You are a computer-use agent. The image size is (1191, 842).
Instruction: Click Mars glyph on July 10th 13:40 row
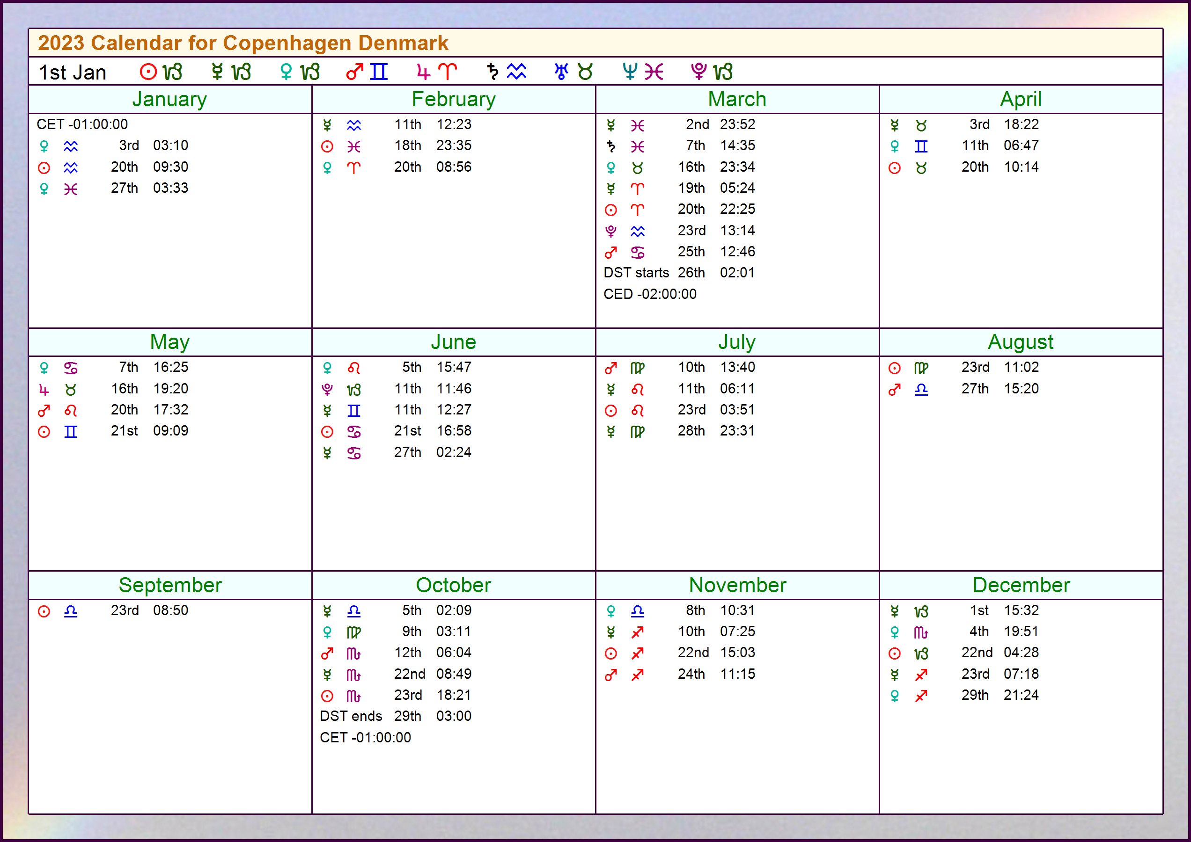coord(611,368)
